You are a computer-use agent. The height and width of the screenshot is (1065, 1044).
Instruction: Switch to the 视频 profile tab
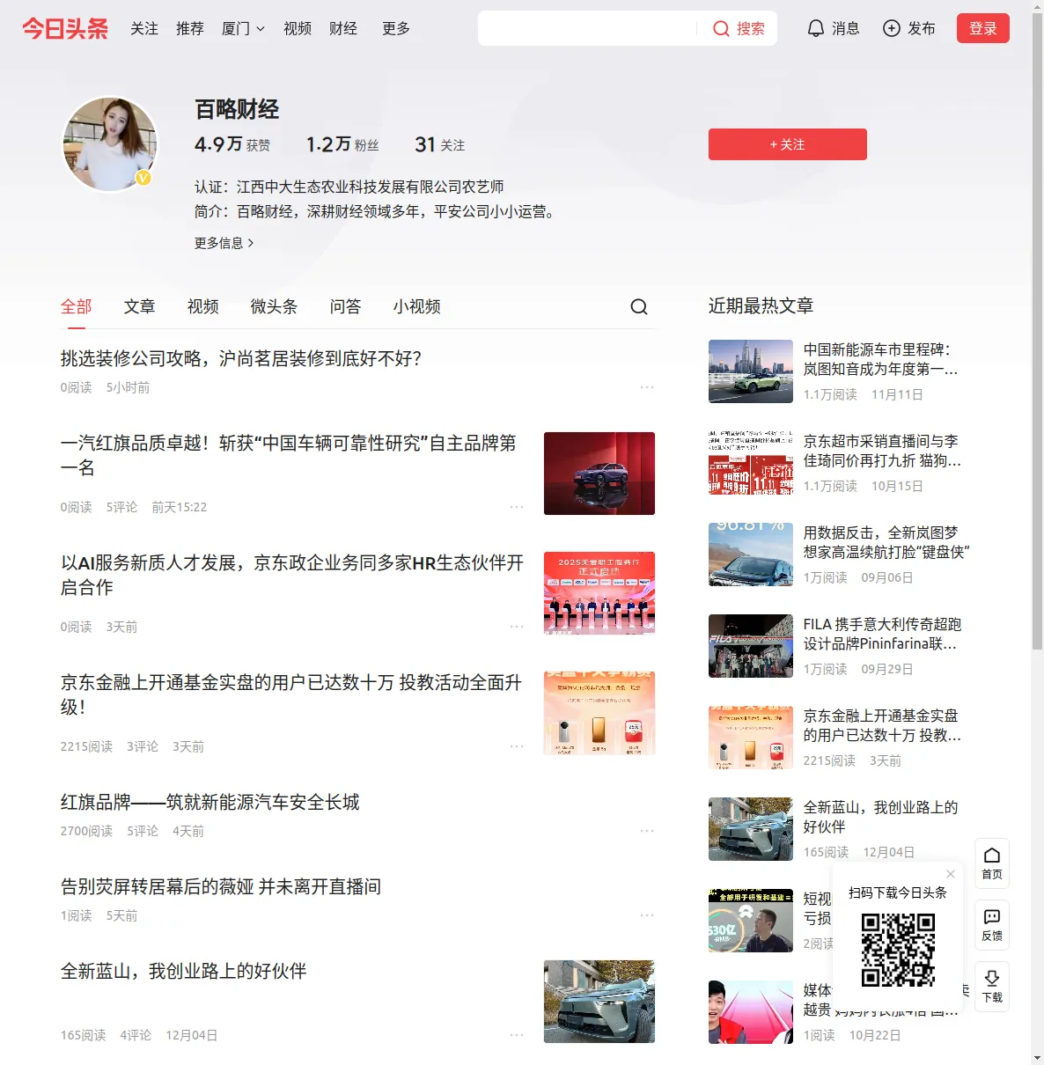[x=203, y=306]
